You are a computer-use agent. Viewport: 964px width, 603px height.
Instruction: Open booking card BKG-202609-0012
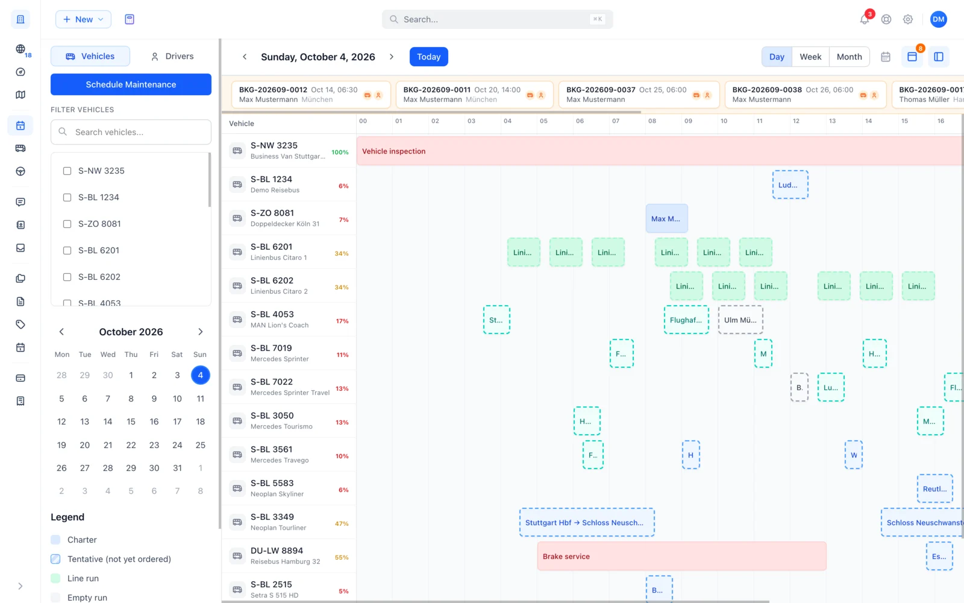tap(311, 95)
